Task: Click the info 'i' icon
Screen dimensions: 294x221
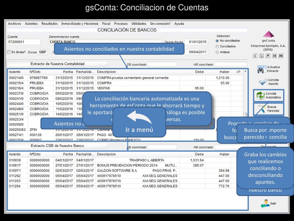Action: point(255,56)
